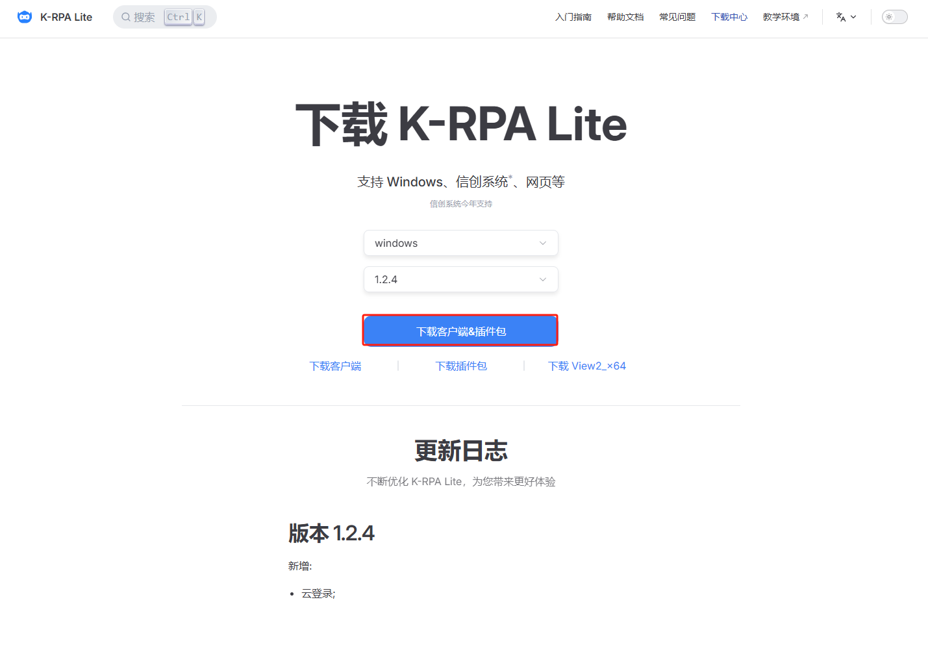Image resolution: width=928 pixels, height=667 pixels.
Task: Click the 新增: label
Action: [300, 566]
